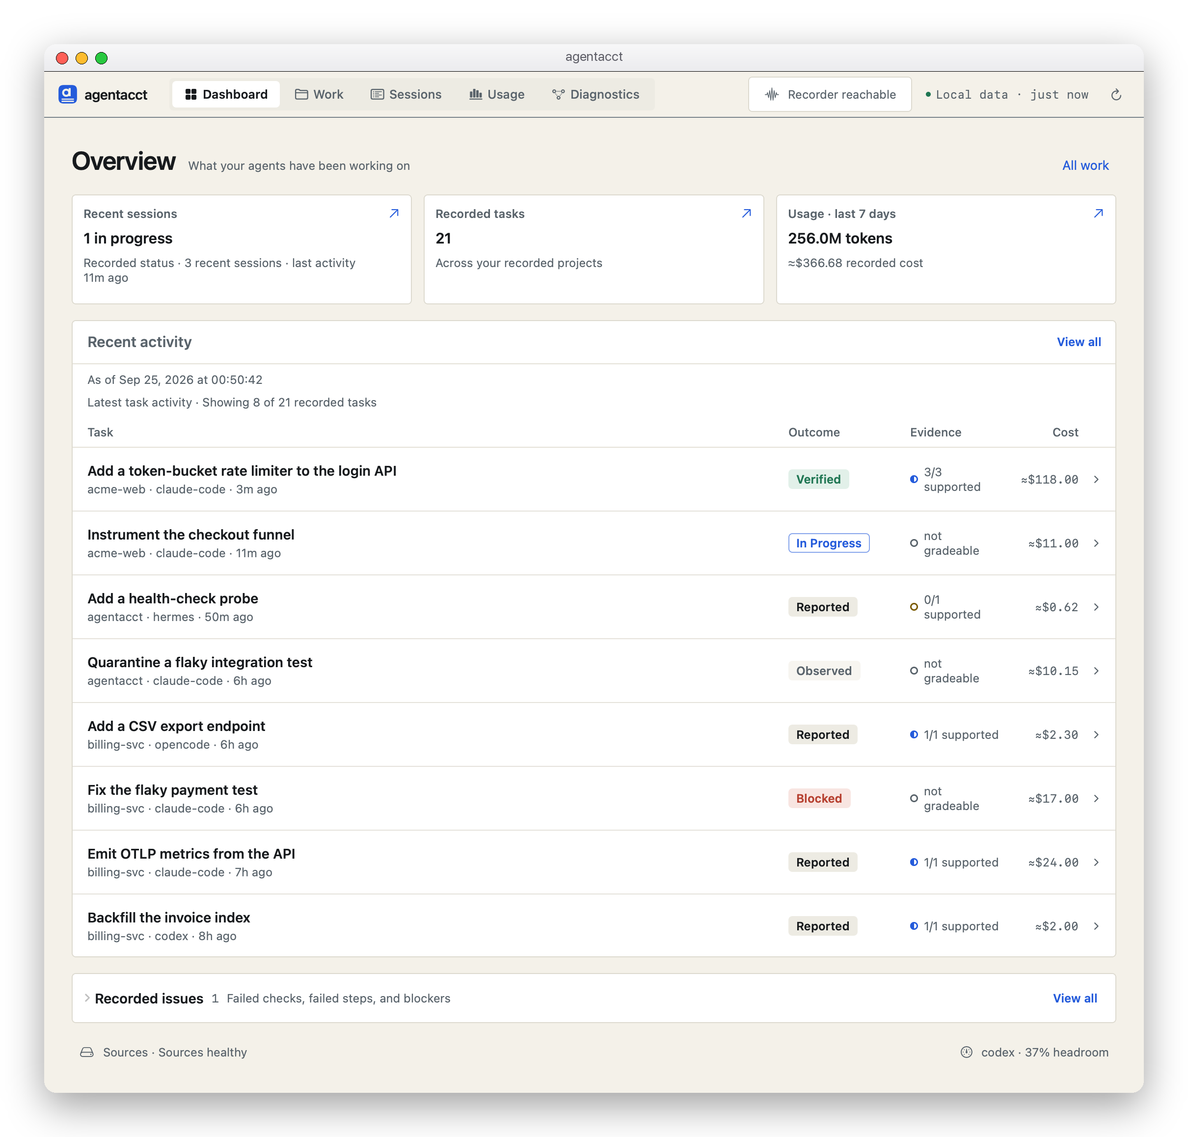1188x1137 pixels.
Task: Select the Diagnostics tab
Action: [x=596, y=94]
